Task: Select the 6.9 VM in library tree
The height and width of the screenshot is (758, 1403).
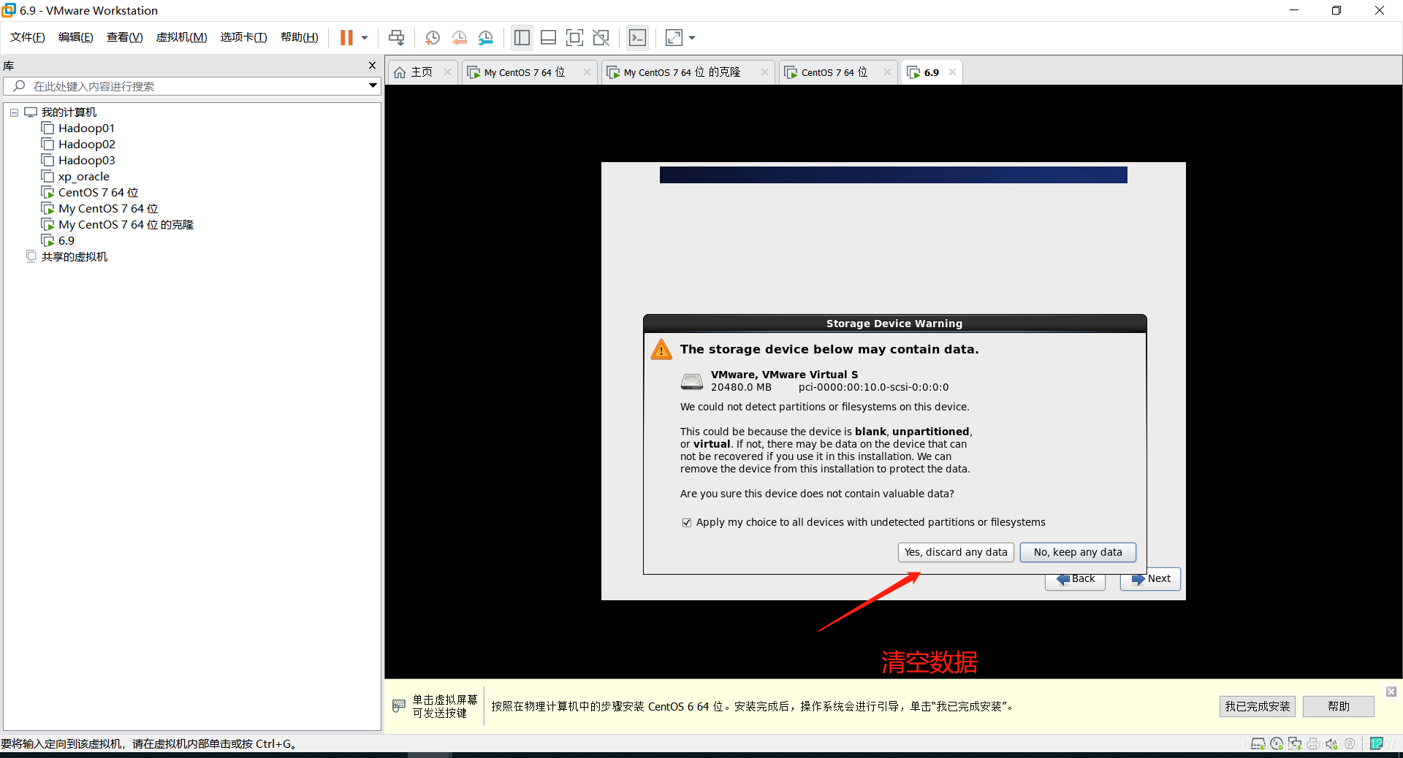Action: (66, 241)
